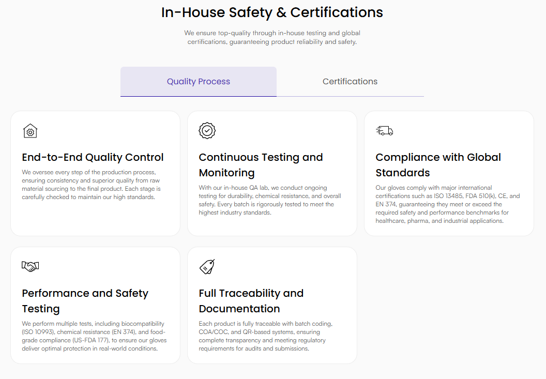
Task: Open the Certifications tab
Action: 350,82
